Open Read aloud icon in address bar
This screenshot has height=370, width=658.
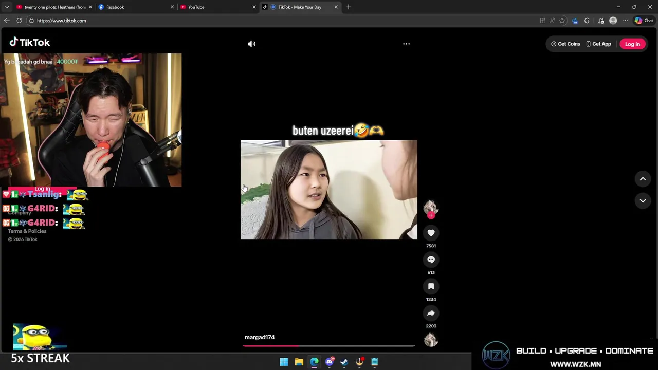(552, 21)
